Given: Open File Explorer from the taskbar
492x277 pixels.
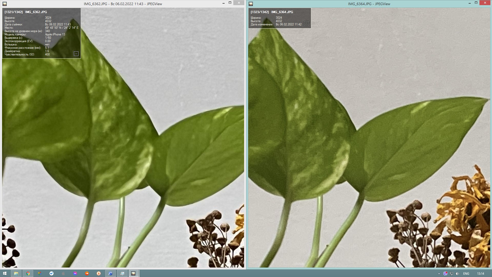Looking at the screenshot, I should [x=16, y=273].
